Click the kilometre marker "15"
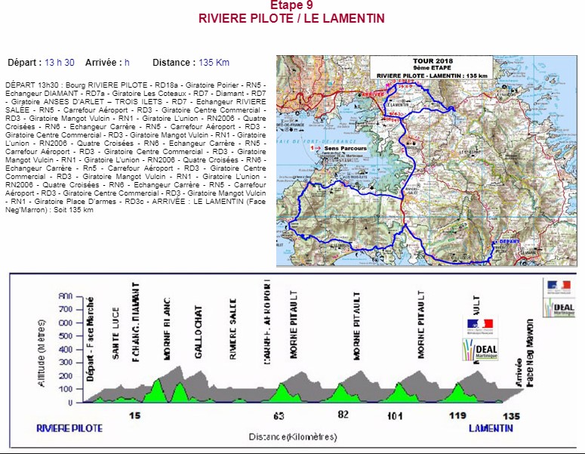Image resolution: width=585 pixels, height=454 pixels. coord(134,415)
